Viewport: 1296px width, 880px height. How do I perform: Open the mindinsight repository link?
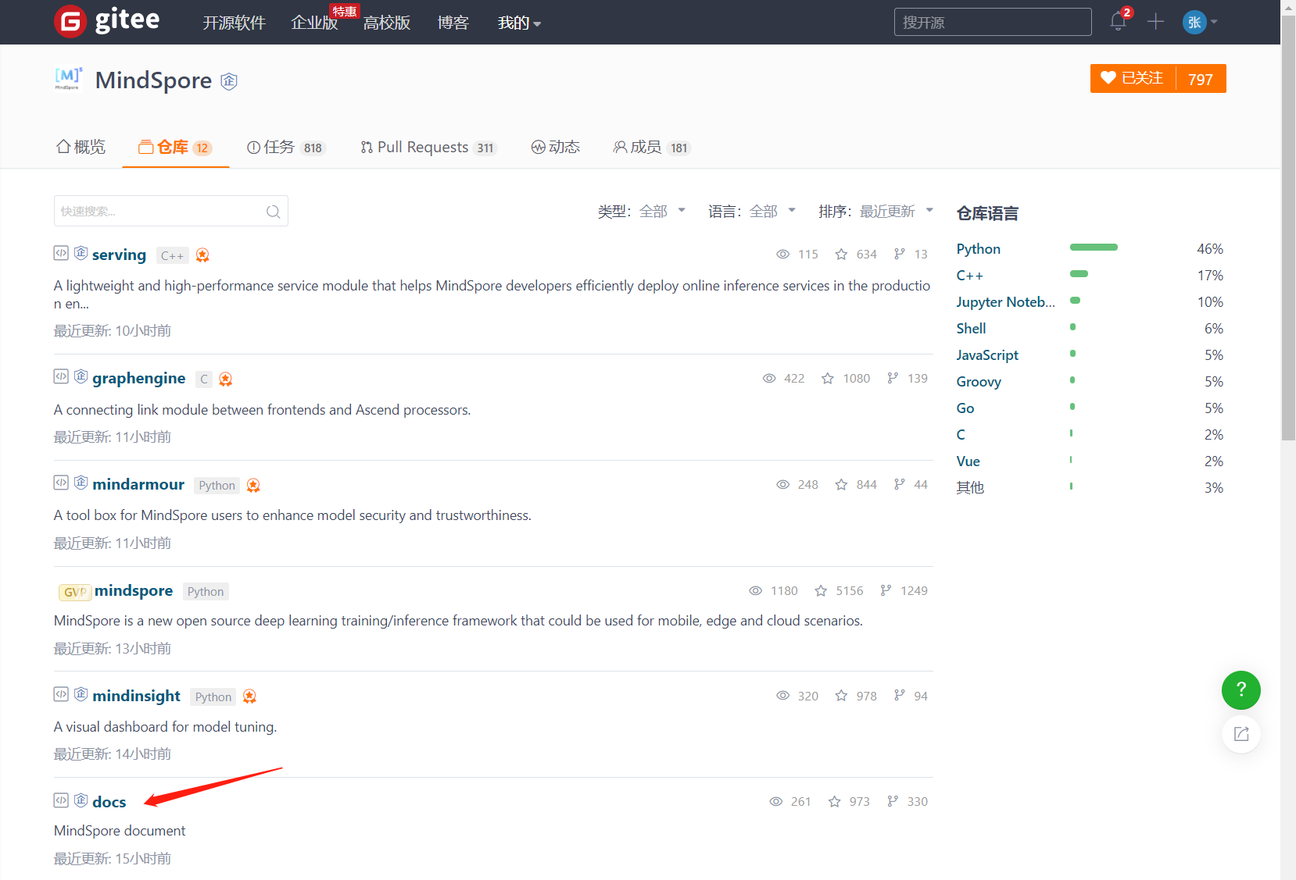coord(136,696)
